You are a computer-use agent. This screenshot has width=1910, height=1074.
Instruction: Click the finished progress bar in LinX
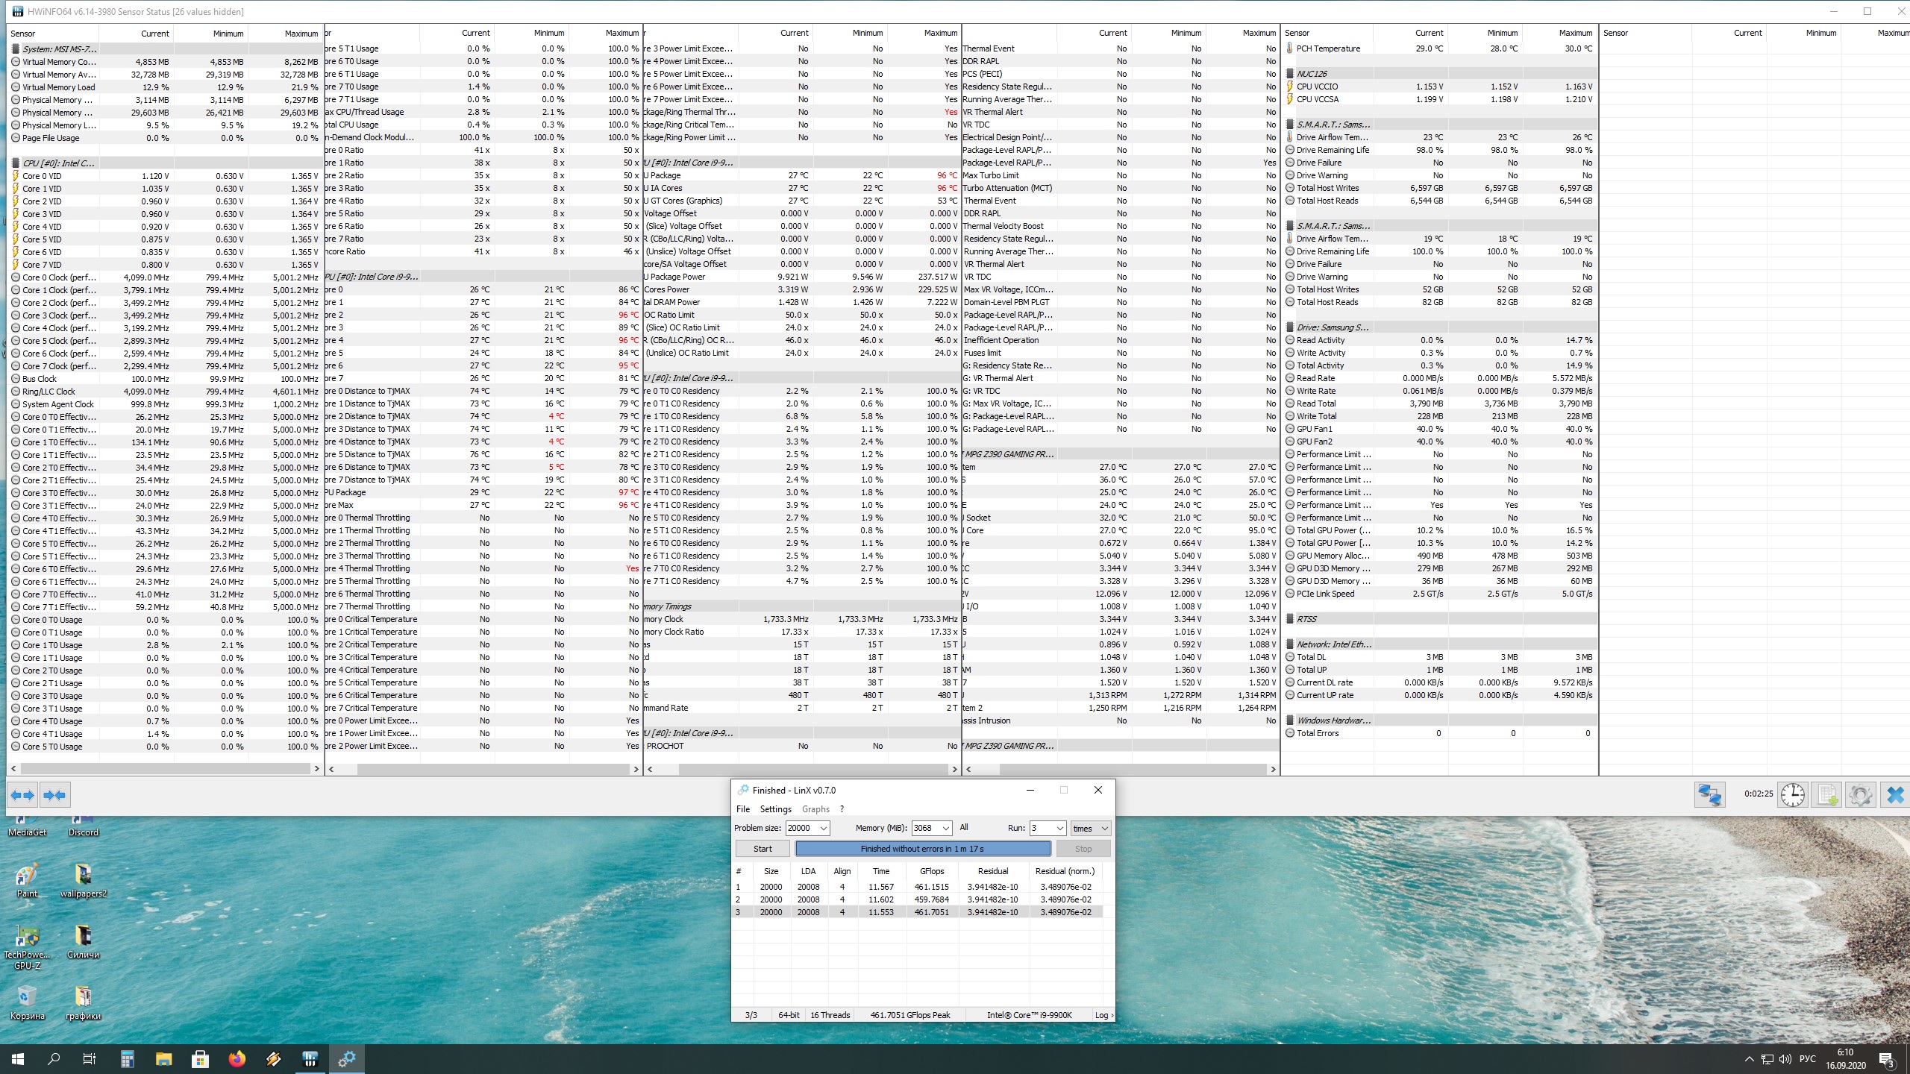(x=922, y=849)
